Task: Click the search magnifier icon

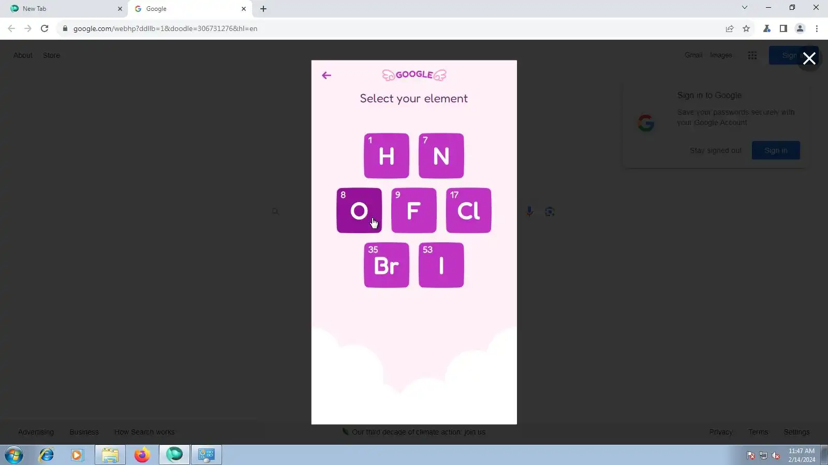Action: click(275, 211)
